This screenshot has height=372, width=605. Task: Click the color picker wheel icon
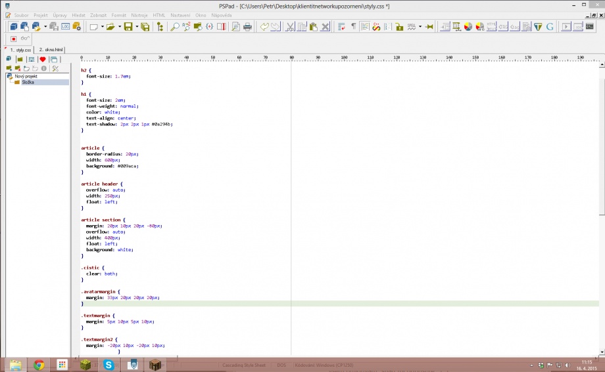tap(468, 27)
